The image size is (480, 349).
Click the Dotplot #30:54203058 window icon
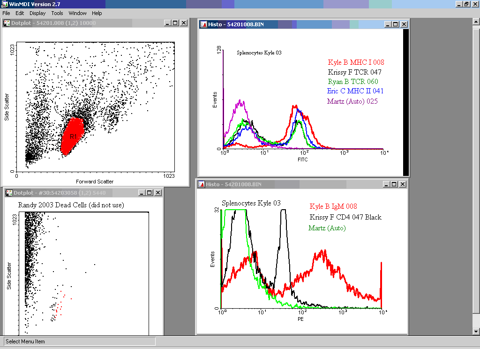[x=8, y=193]
